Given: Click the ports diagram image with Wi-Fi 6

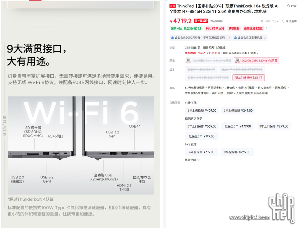Looking at the screenshot, I should [81, 145].
